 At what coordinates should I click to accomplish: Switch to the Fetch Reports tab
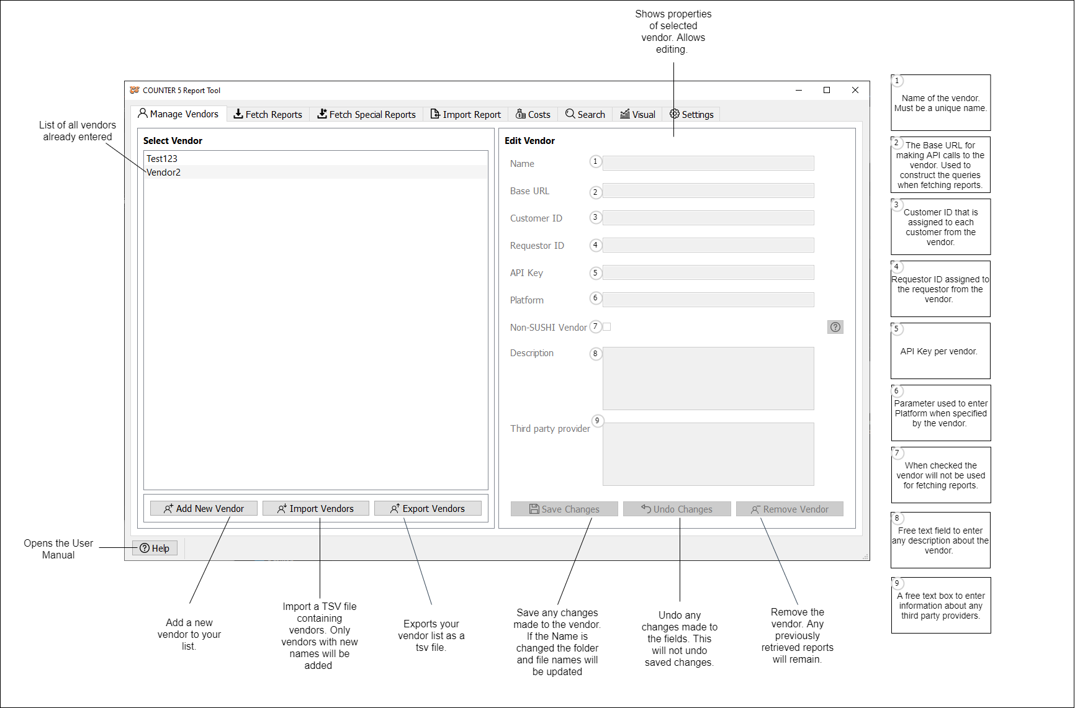[x=268, y=114]
